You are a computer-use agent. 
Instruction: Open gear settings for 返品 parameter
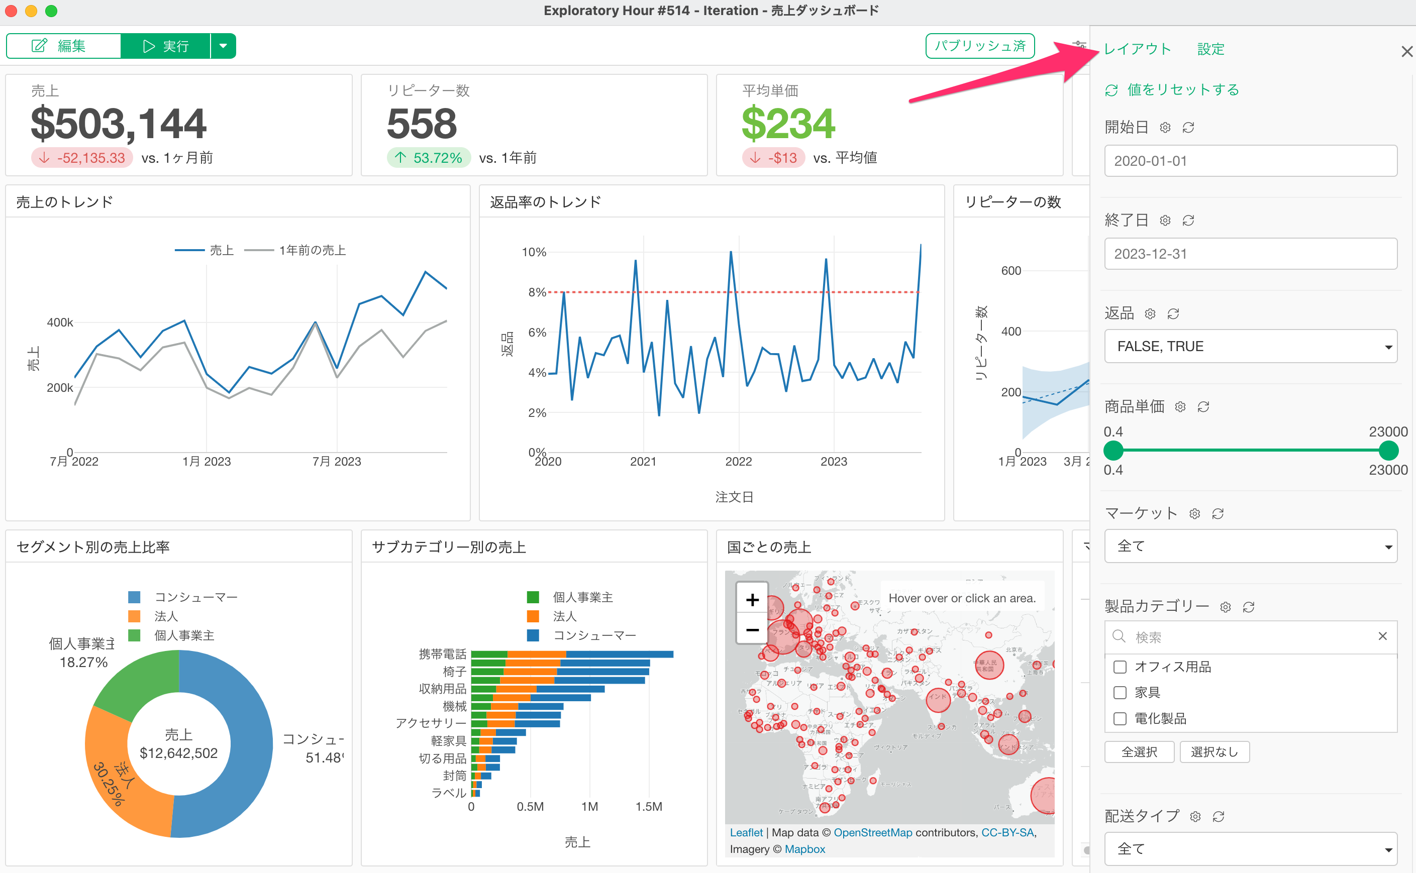point(1150,313)
